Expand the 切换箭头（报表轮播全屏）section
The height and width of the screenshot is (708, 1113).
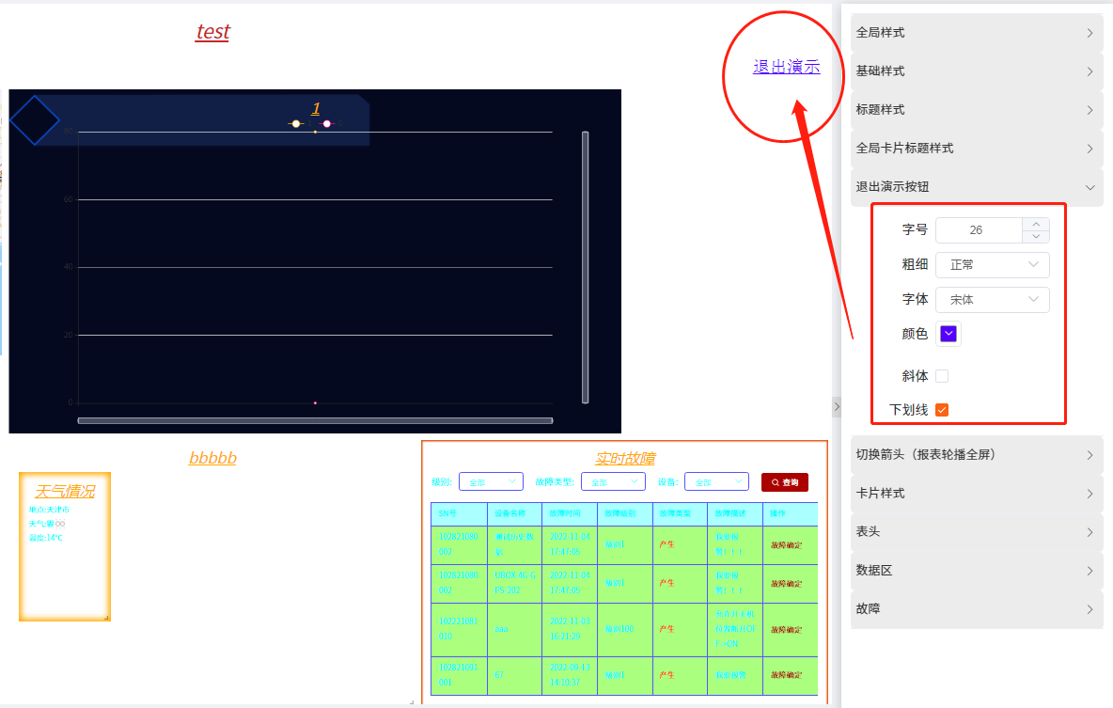pyautogui.click(x=976, y=454)
